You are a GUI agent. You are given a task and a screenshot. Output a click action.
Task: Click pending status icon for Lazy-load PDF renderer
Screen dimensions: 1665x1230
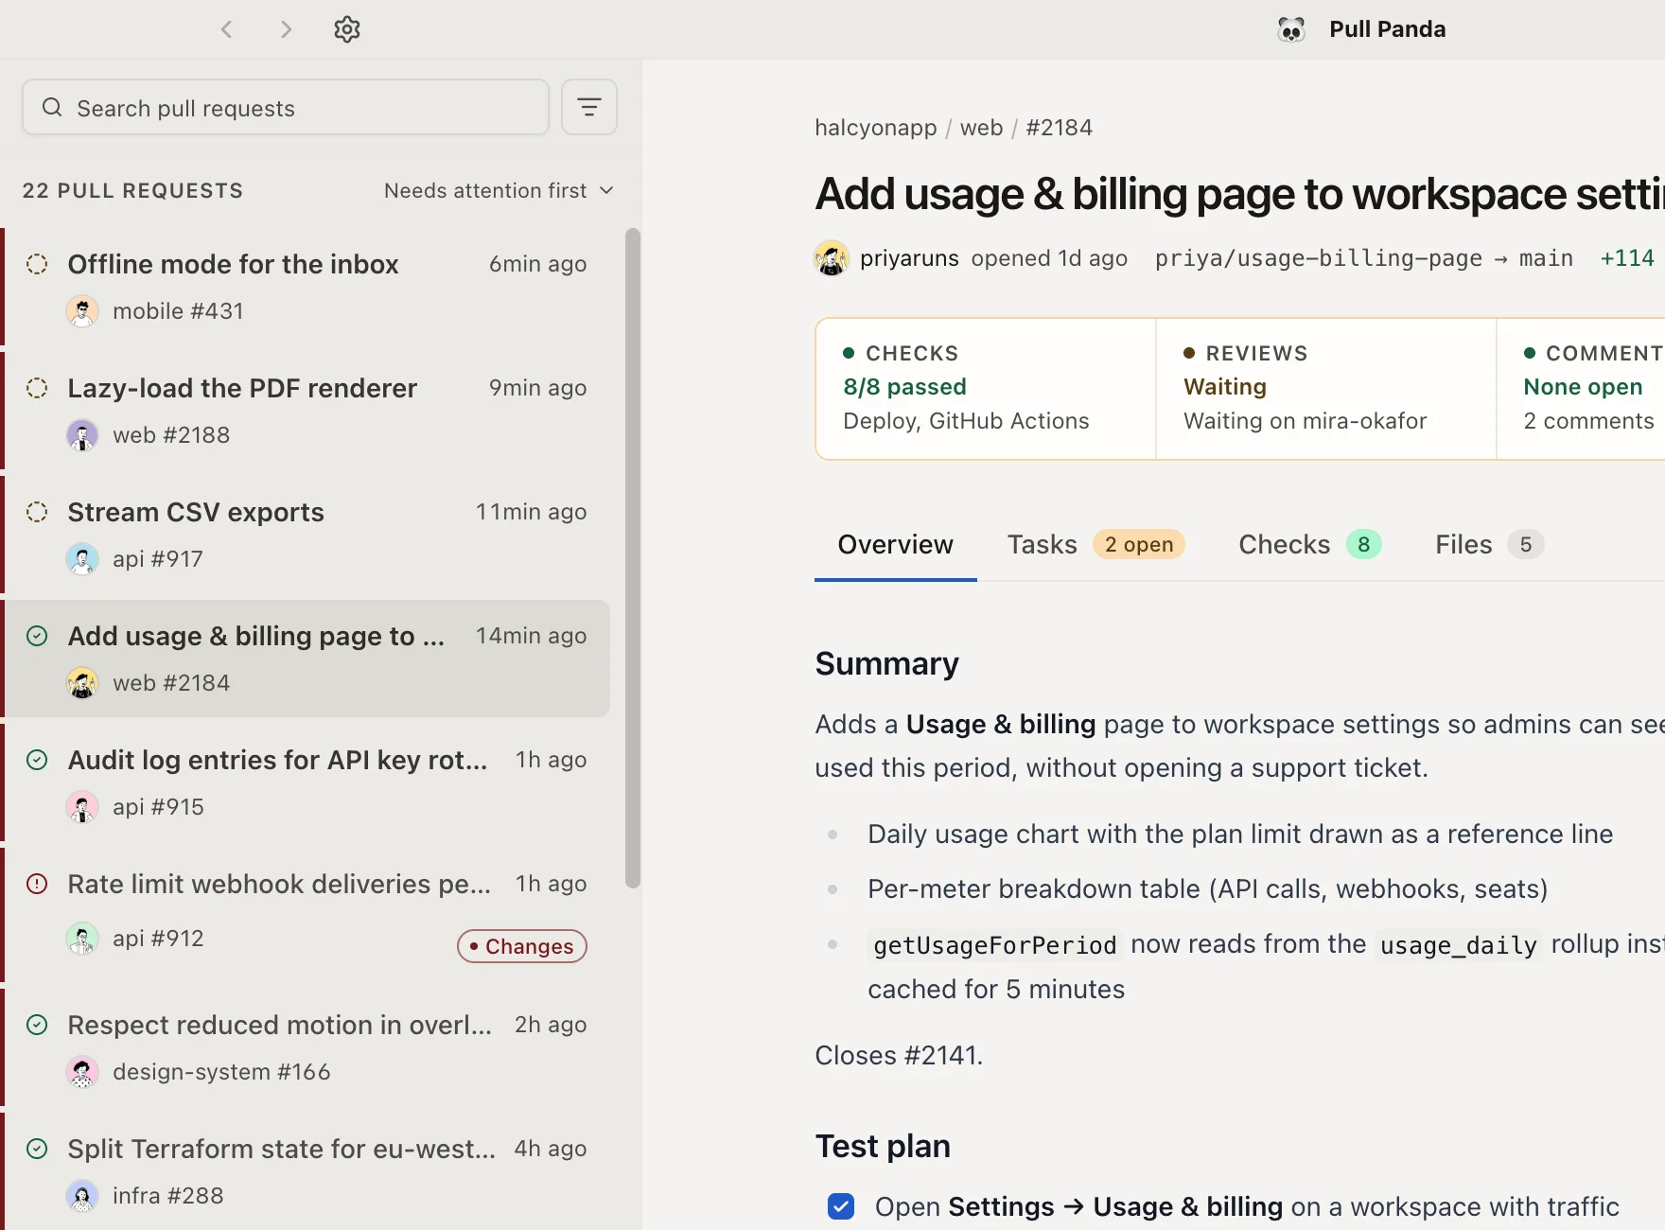point(37,388)
